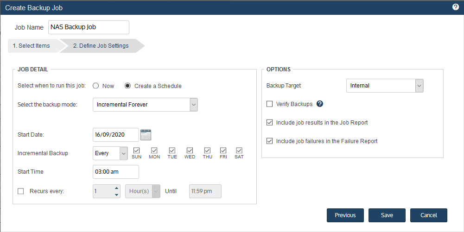
Task: Uncheck Include job results in the Job Report
Action: [x=270, y=122]
